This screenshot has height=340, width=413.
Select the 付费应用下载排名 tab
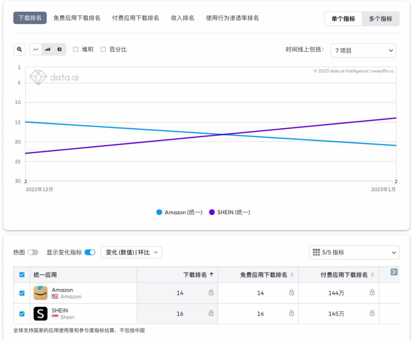tap(136, 18)
